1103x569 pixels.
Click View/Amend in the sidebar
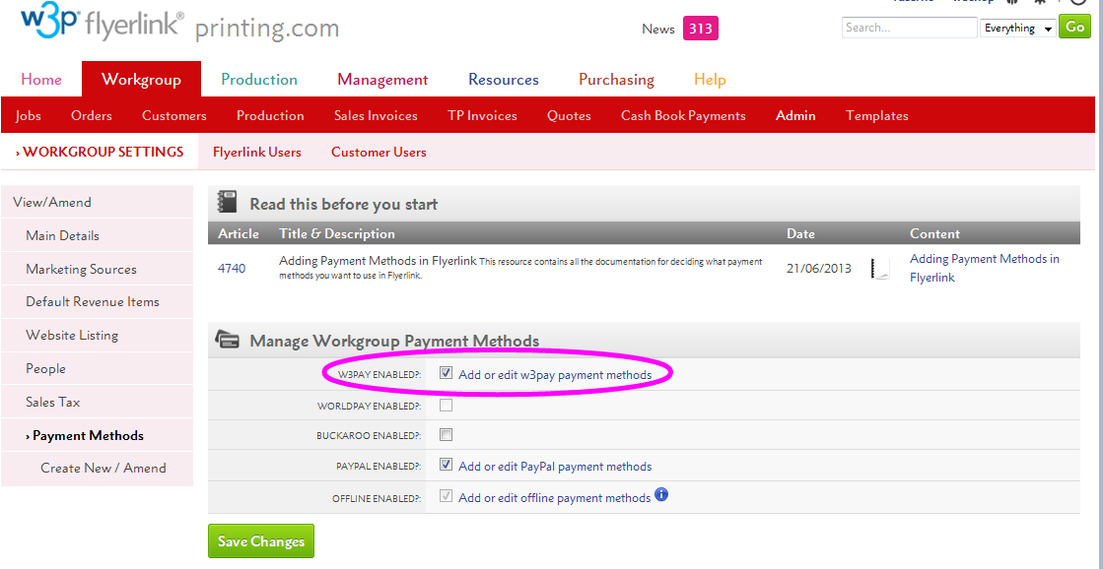tap(97, 203)
